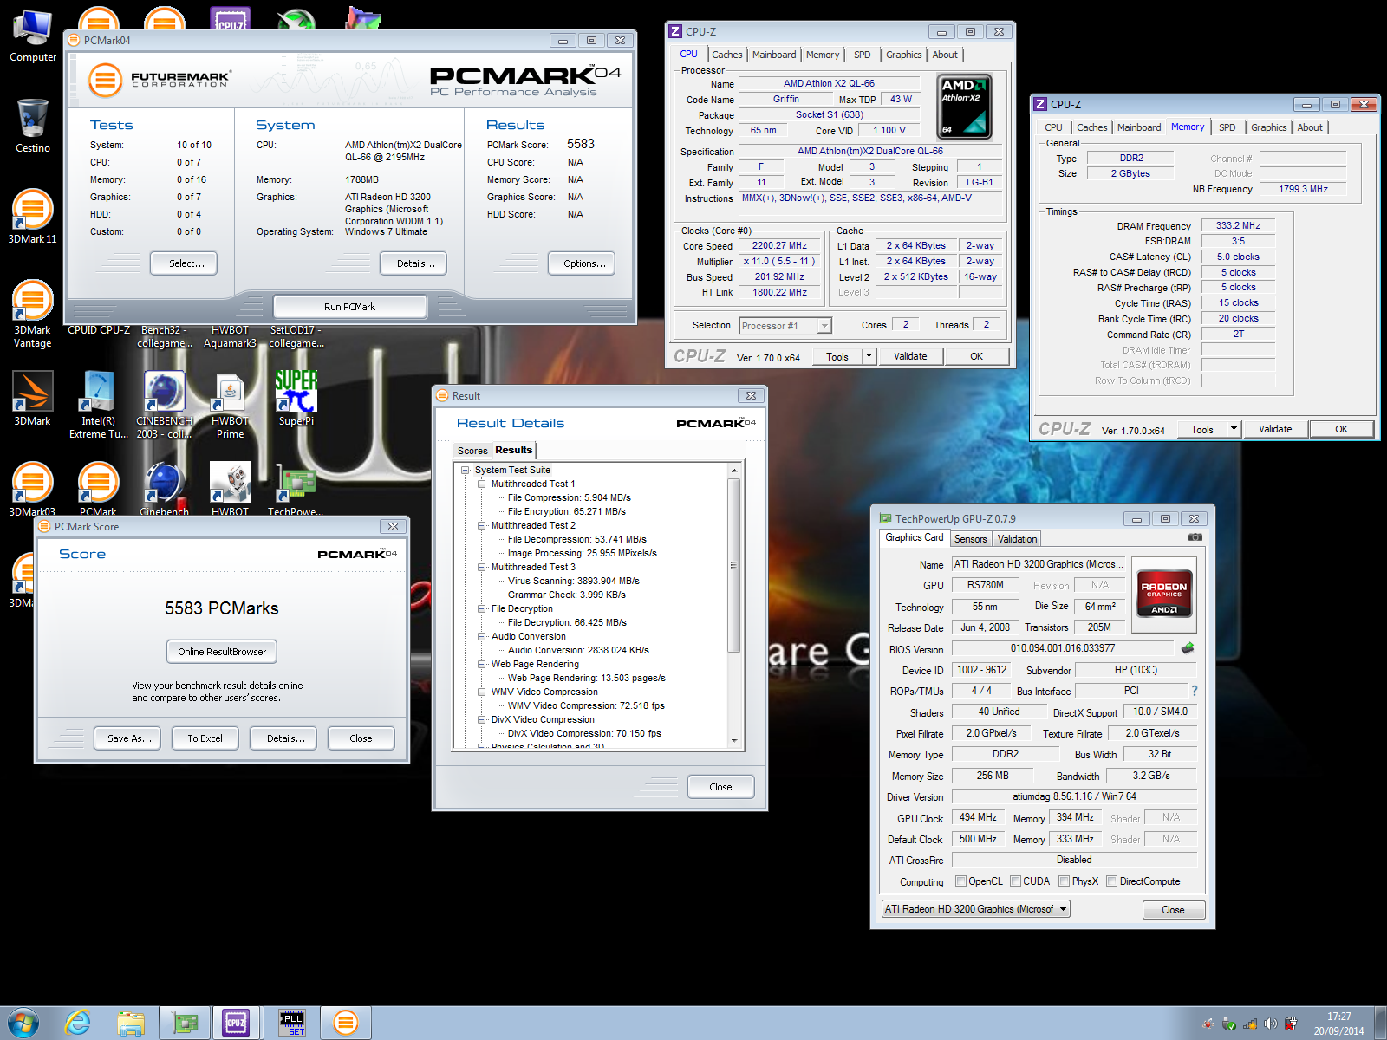Switch to GPU-Z taskbar button

pos(185,1024)
